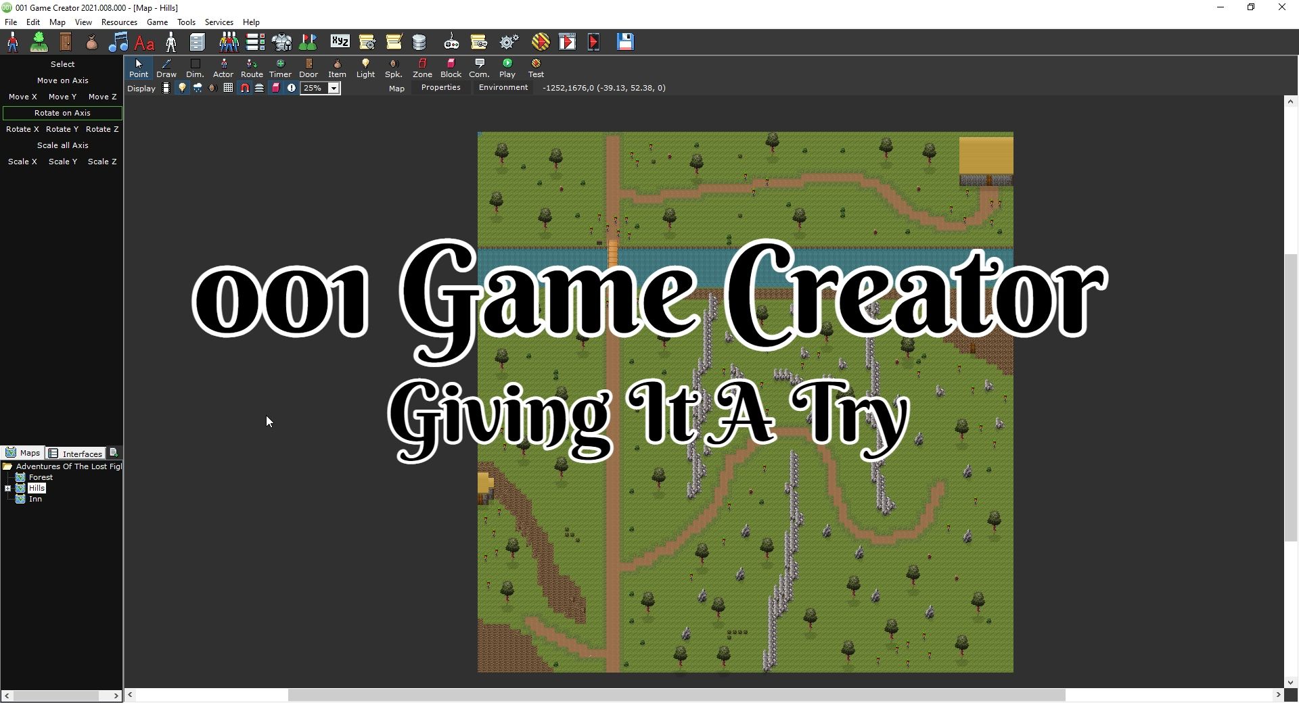Switch to the Interfaces tab
This screenshot has height=703, width=1299.
click(75, 453)
